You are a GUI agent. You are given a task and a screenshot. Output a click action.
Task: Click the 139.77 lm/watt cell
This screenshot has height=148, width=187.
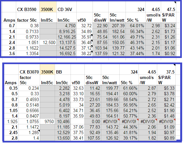coord(117,48)
